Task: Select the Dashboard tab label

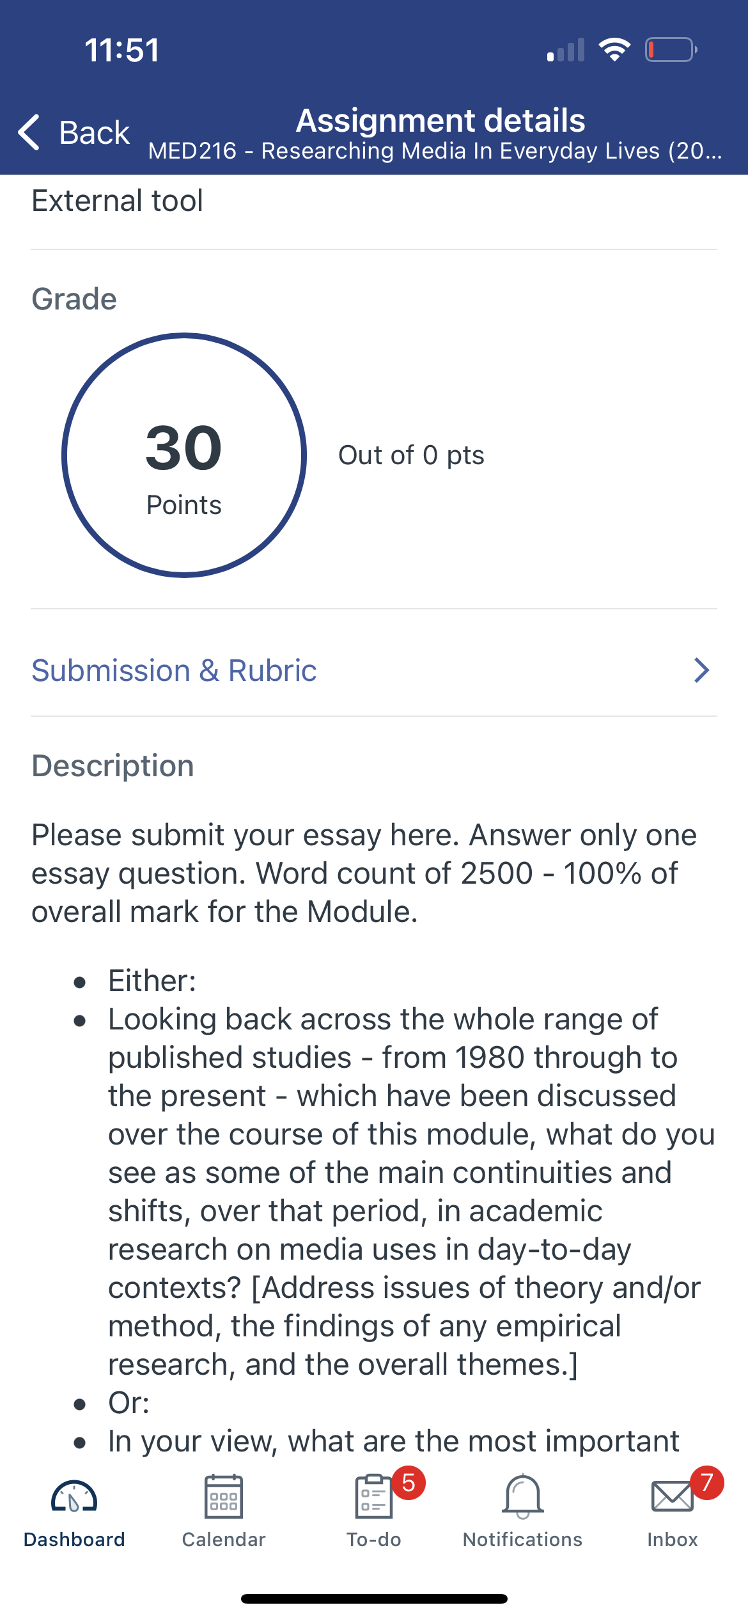Action: tap(74, 1539)
